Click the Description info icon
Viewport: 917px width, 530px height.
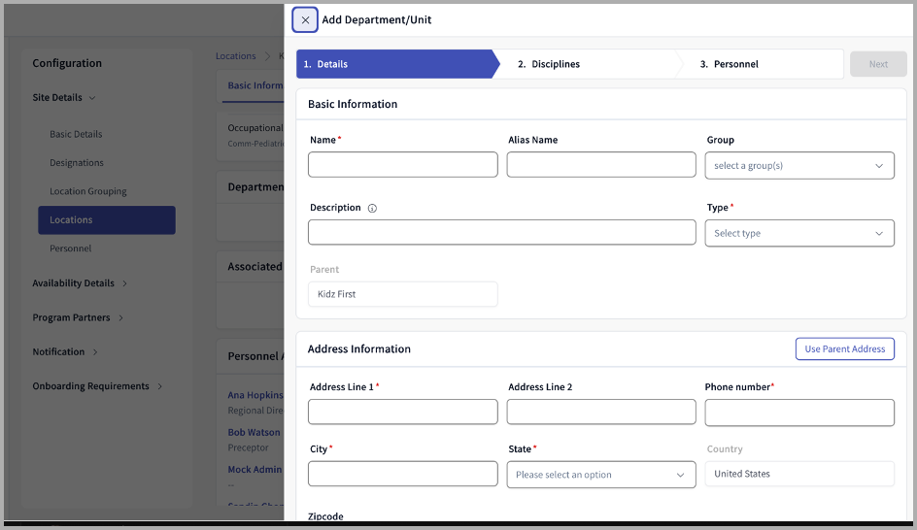coord(372,208)
